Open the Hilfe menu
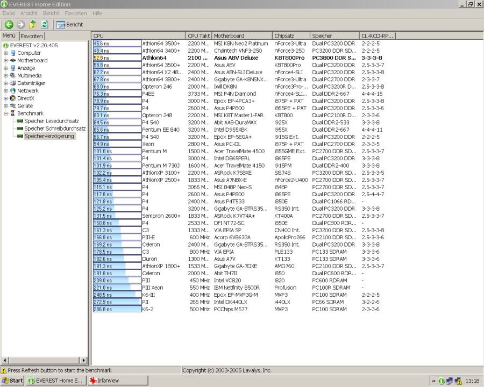This screenshot has width=484, height=387. 97,13
